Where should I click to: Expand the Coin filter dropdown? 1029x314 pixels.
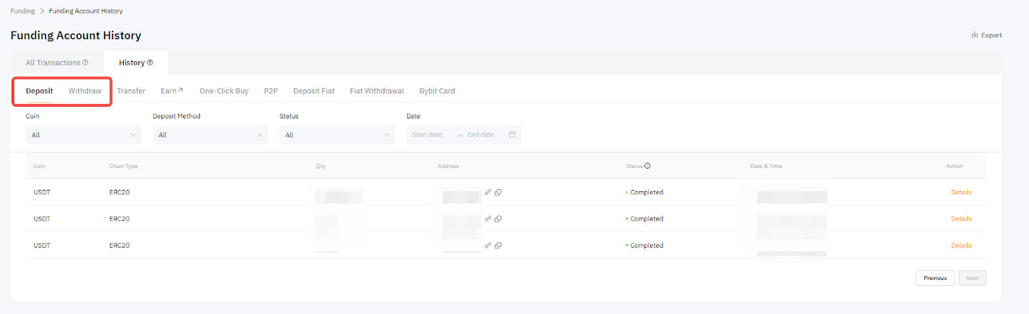coord(83,135)
